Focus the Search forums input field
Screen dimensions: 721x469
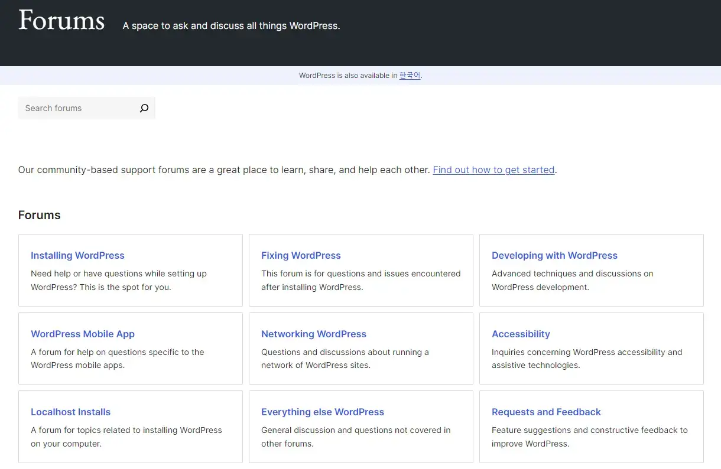77,108
